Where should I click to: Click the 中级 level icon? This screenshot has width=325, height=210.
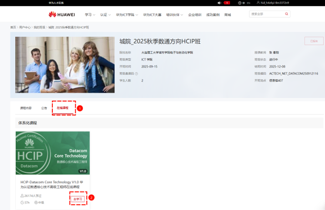pyautogui.click(x=36, y=202)
